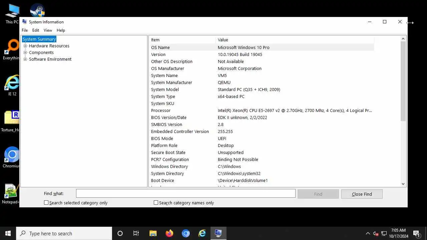The width and height of the screenshot is (427, 240).
Task: Click value 10.0.19045 Build 19045
Action: pyautogui.click(x=240, y=54)
